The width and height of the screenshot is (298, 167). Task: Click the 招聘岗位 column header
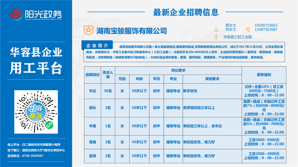[x=93, y=75]
